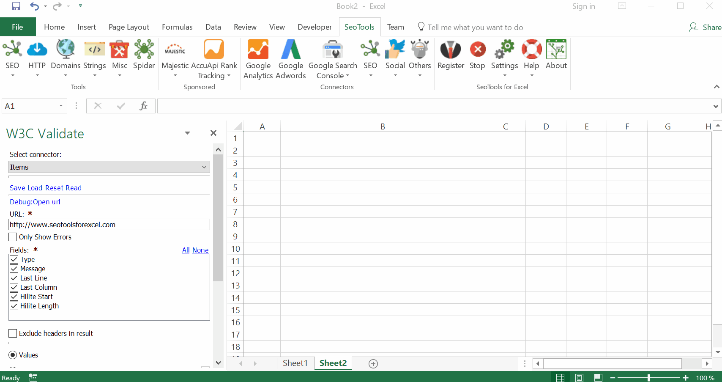Open the Others connectors icon
The width and height of the screenshot is (722, 382).
pos(420,49)
